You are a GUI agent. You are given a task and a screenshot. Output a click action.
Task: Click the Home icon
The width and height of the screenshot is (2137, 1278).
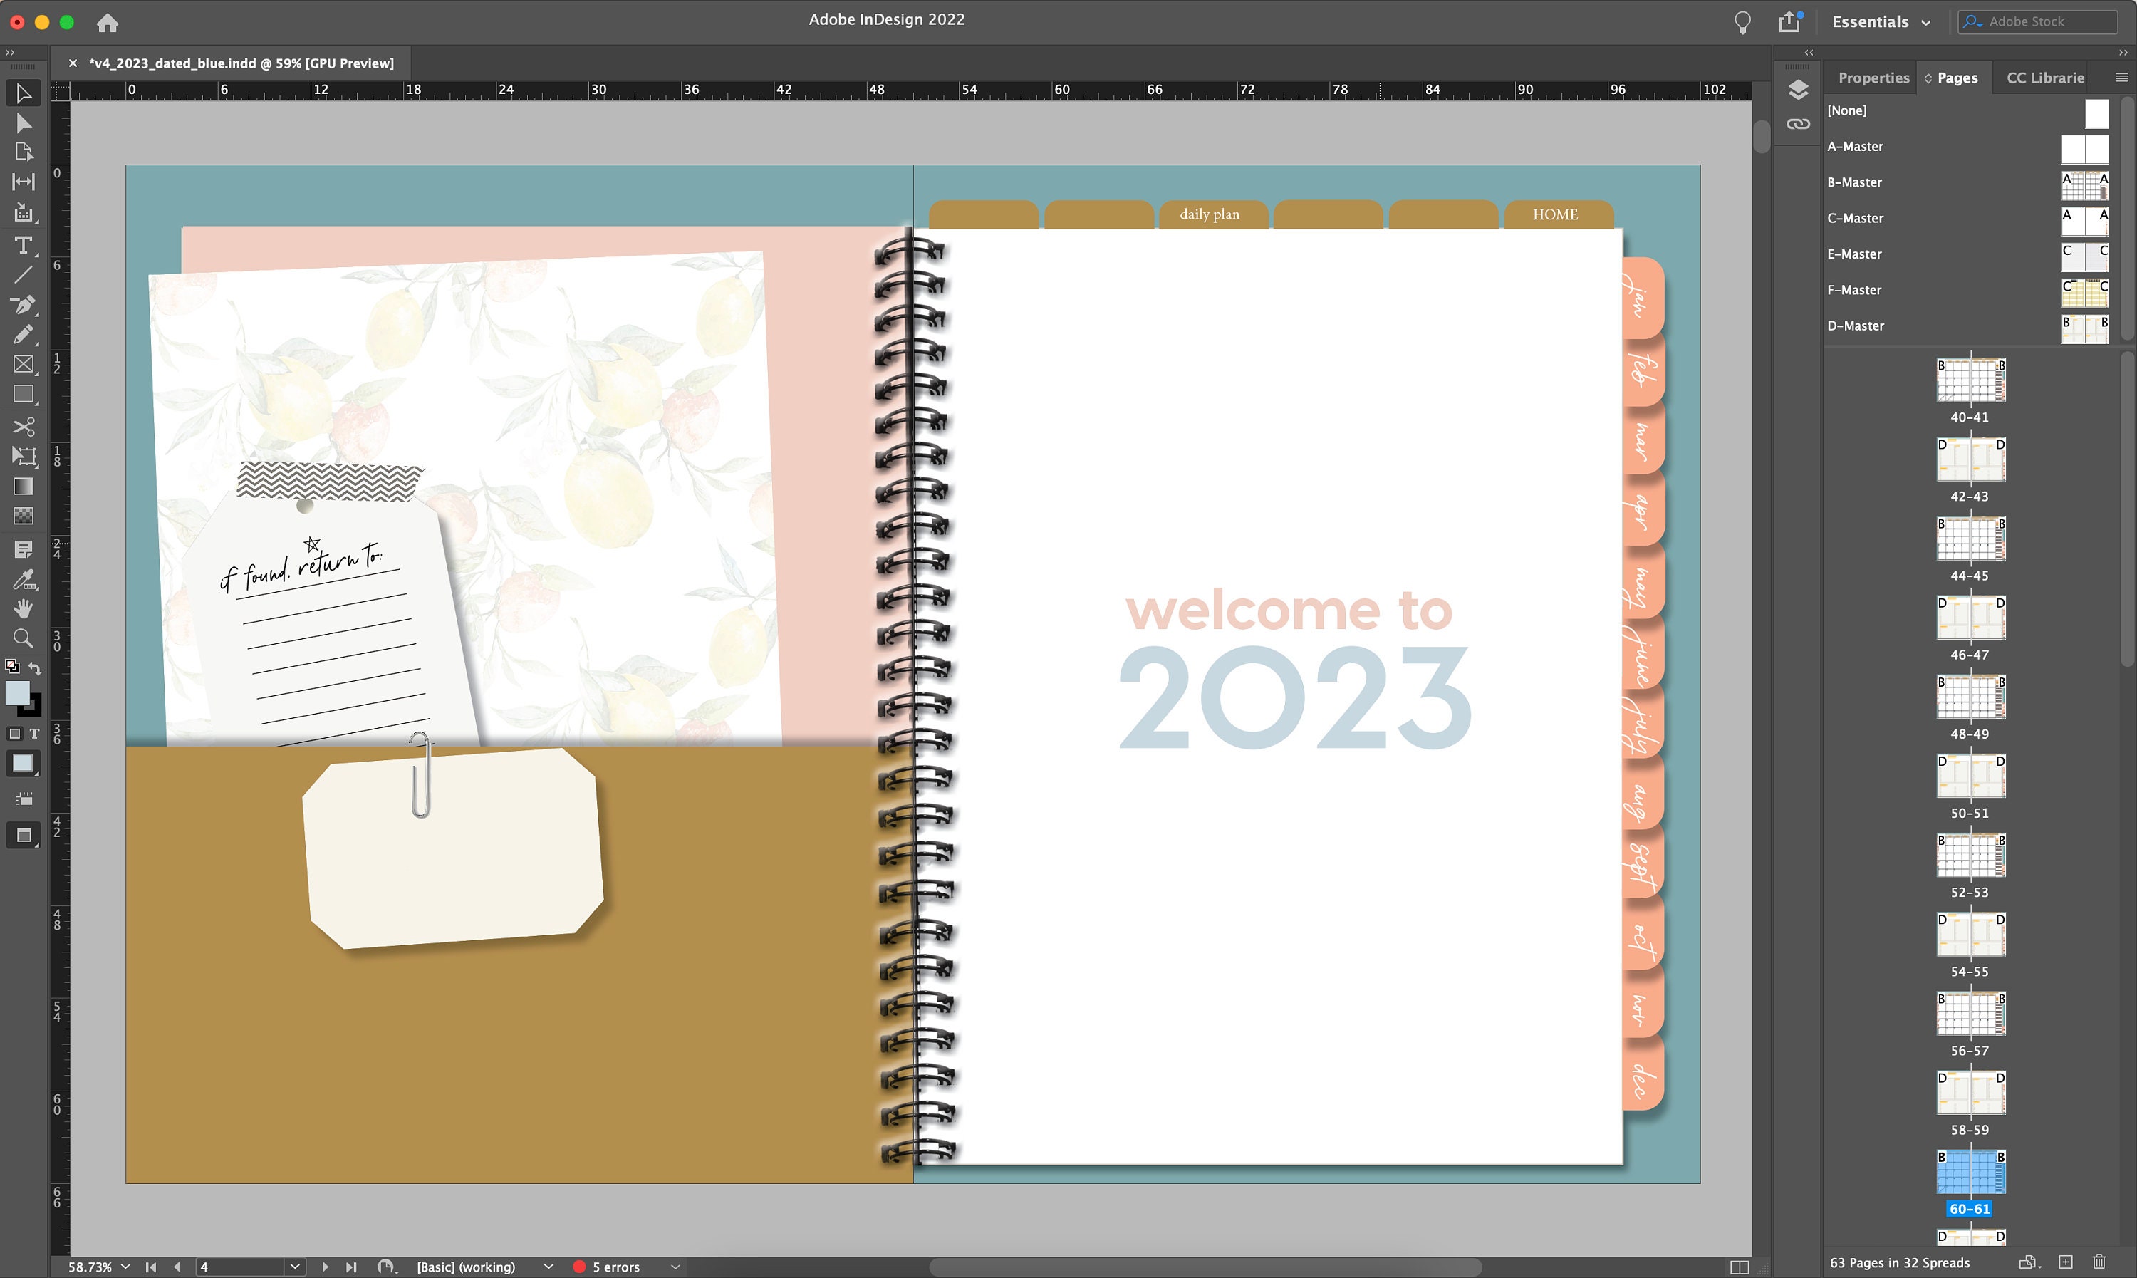point(107,22)
